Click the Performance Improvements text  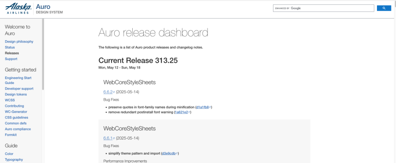pos(125,161)
